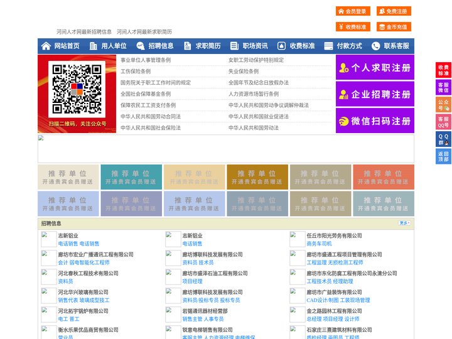Open 人力资源市场暂行条例 link
452x339 pixels.
point(254,94)
